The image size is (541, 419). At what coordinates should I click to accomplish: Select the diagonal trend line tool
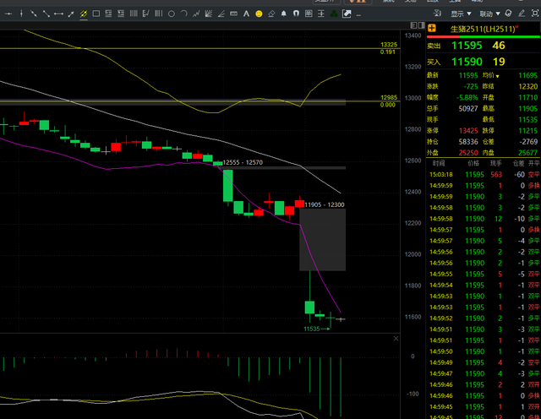tap(34, 14)
